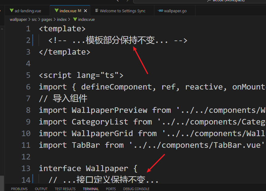Click the Go icon on the wallpaper.go tab
Image resolution: width=266 pixels, height=191 pixels.
pyautogui.click(x=160, y=11)
